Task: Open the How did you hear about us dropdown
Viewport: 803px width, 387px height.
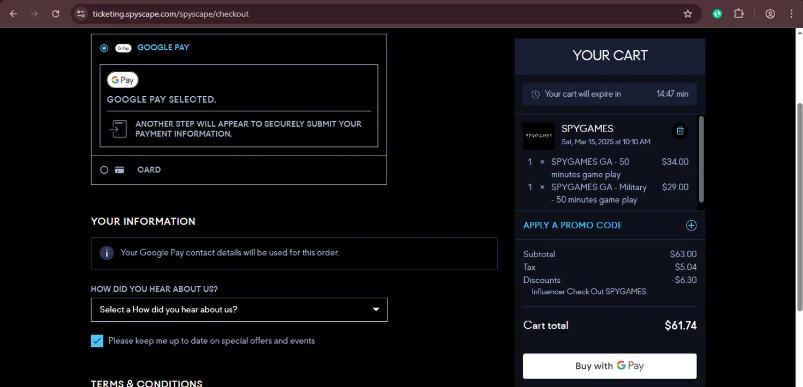Action: coord(239,310)
